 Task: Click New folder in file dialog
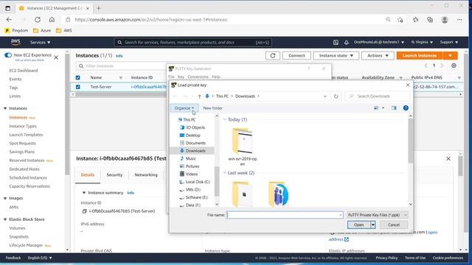coord(213,108)
